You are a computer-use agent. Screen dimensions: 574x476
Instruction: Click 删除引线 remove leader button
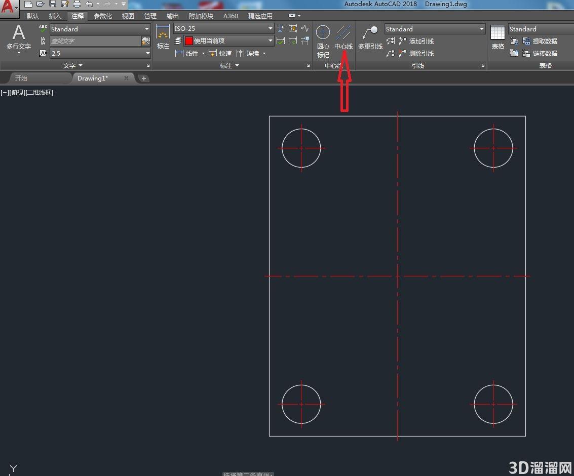click(416, 53)
